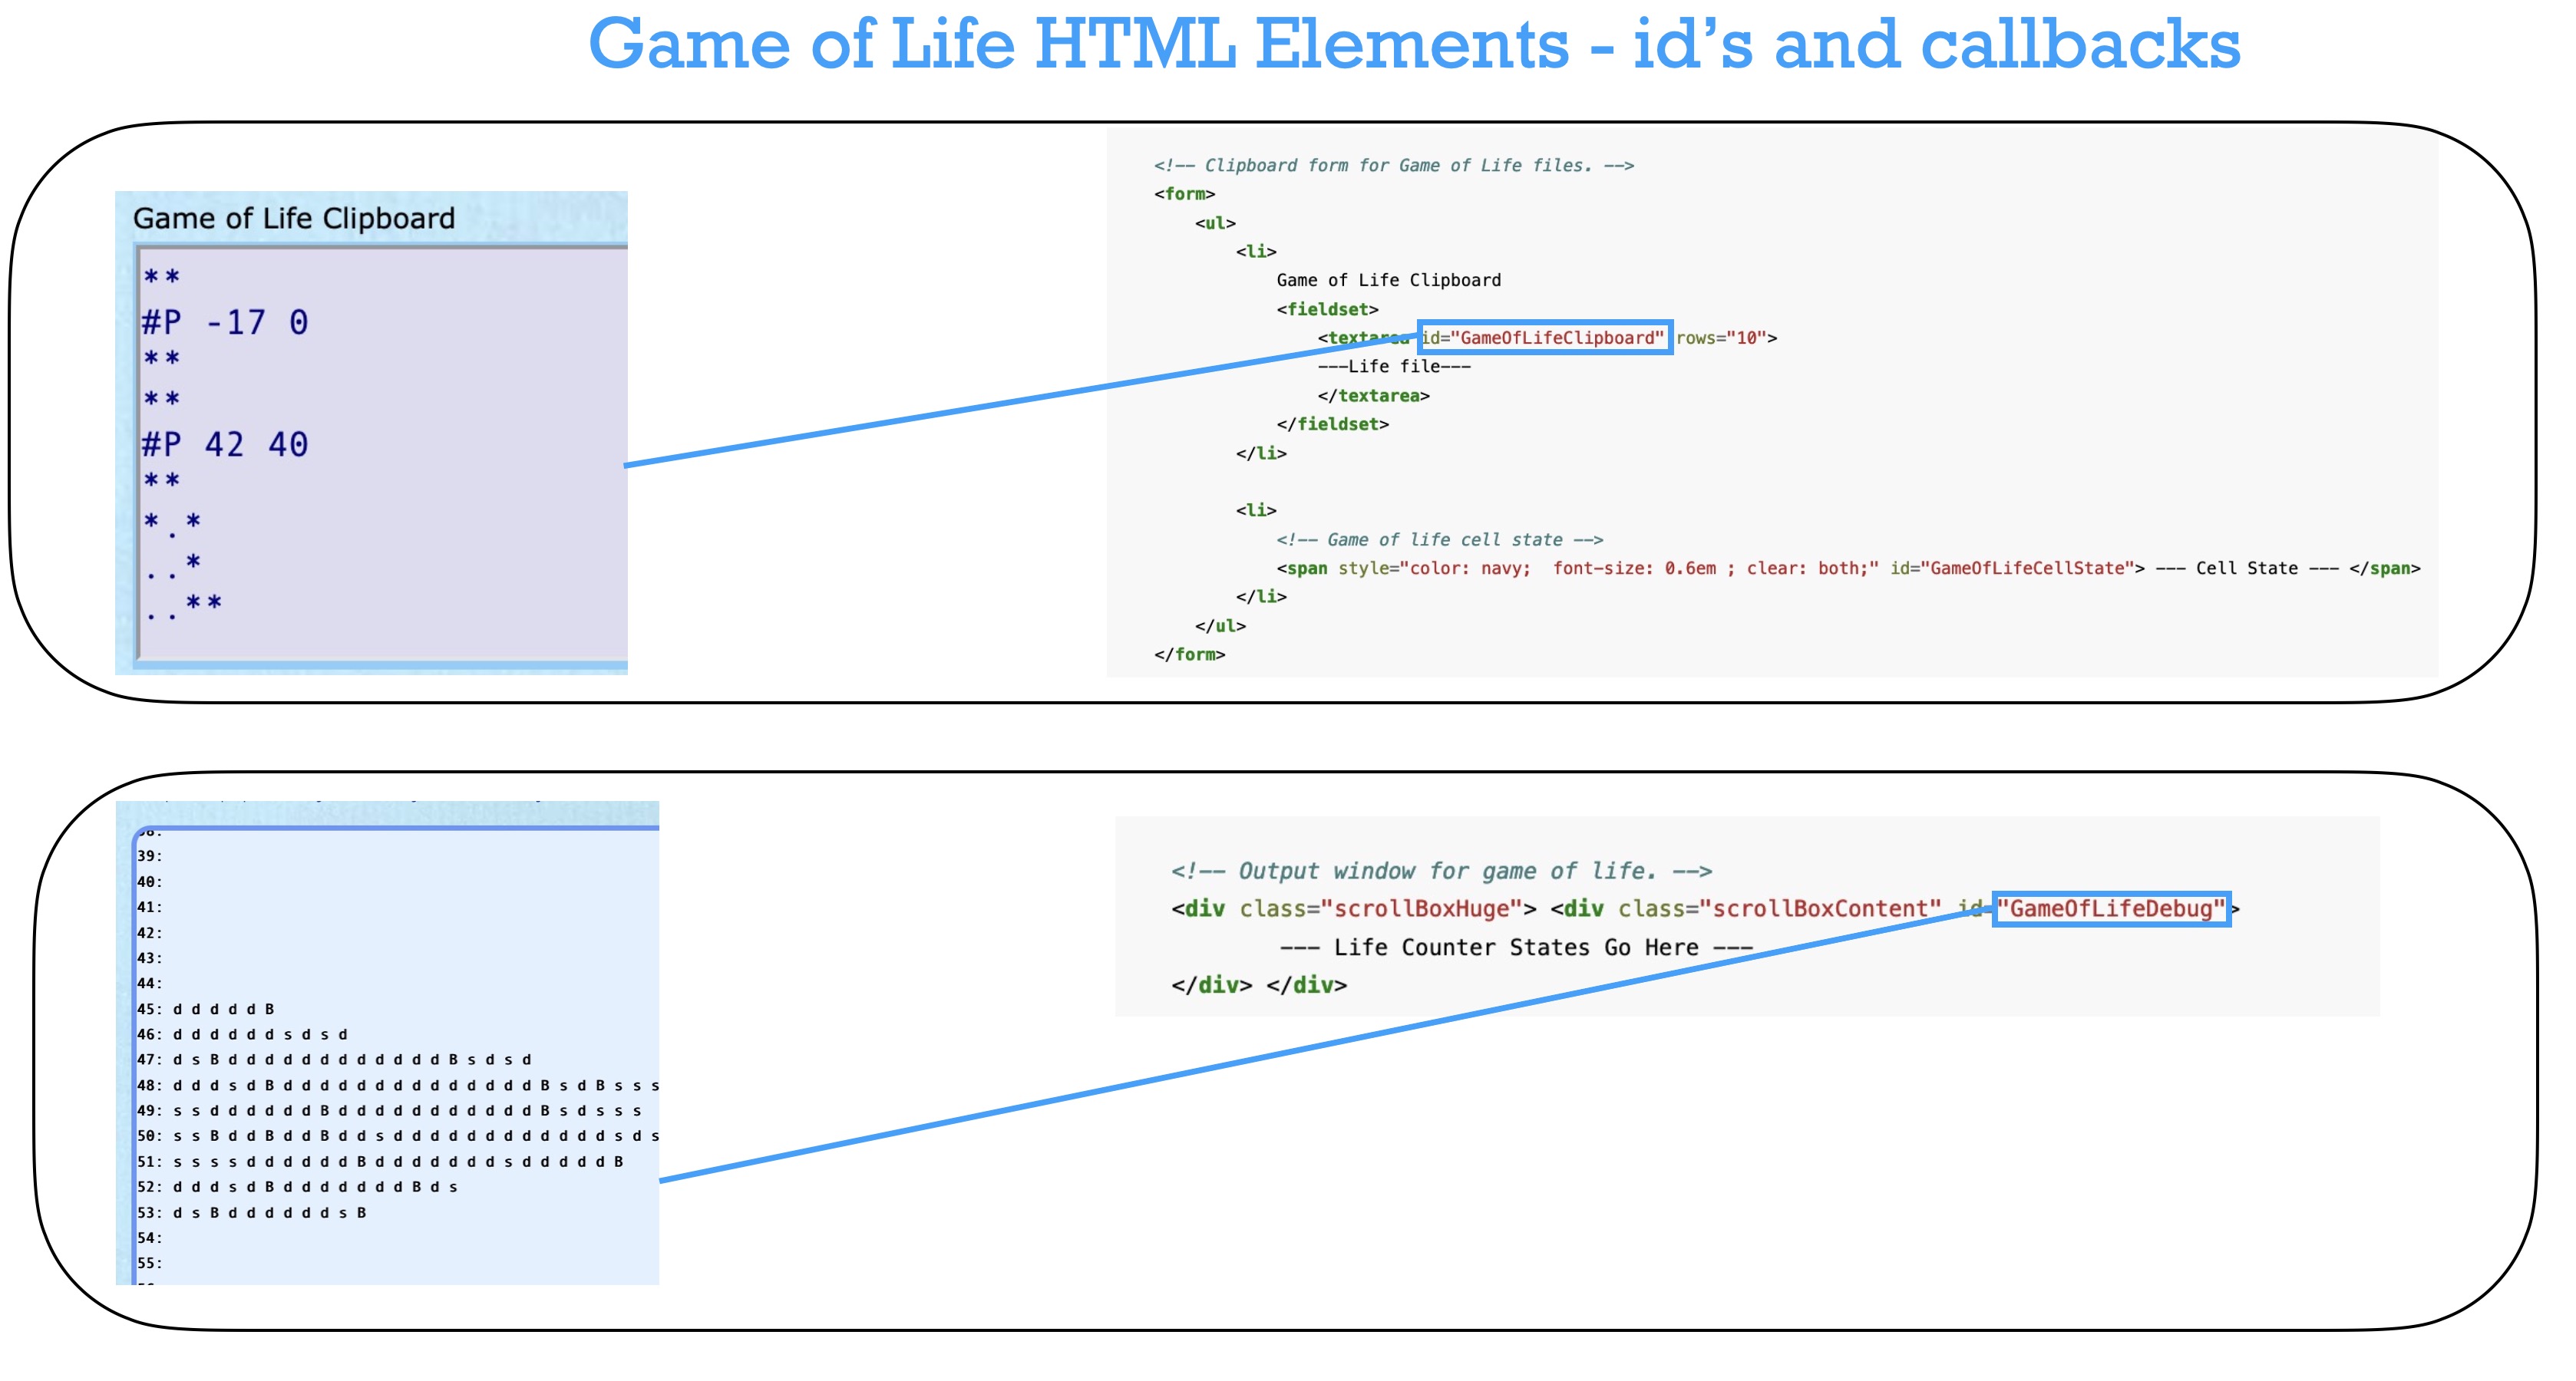Click the closing </form> tag in code

(x=1189, y=654)
